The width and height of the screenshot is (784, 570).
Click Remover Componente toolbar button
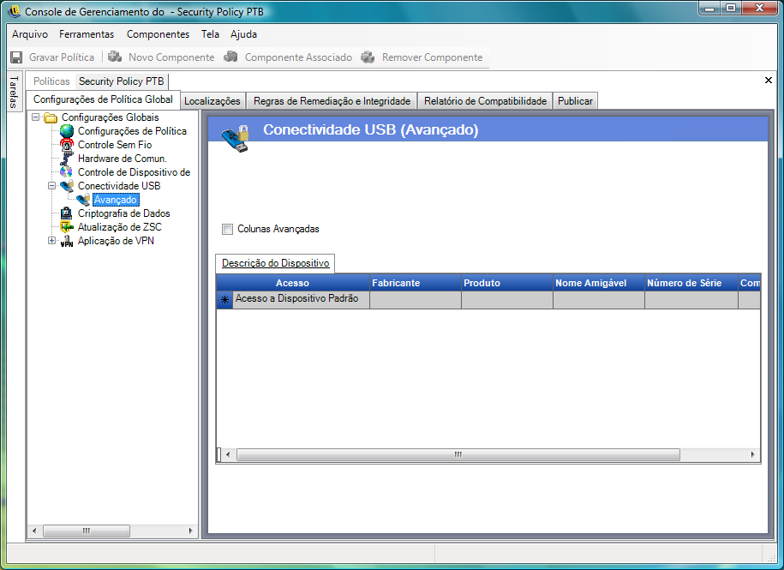[x=422, y=57]
